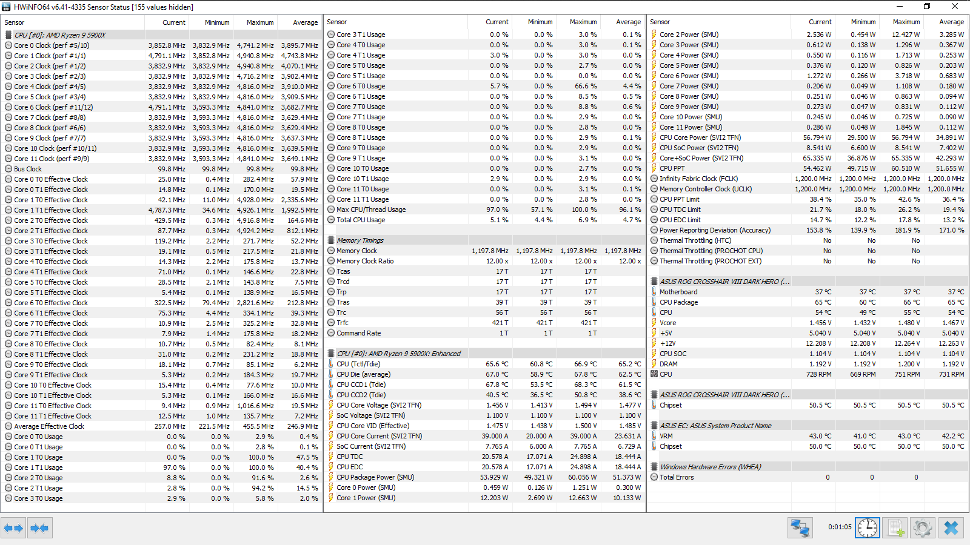970x545 pixels.
Task: Click the Memory Timings section icon
Action: tap(331, 240)
